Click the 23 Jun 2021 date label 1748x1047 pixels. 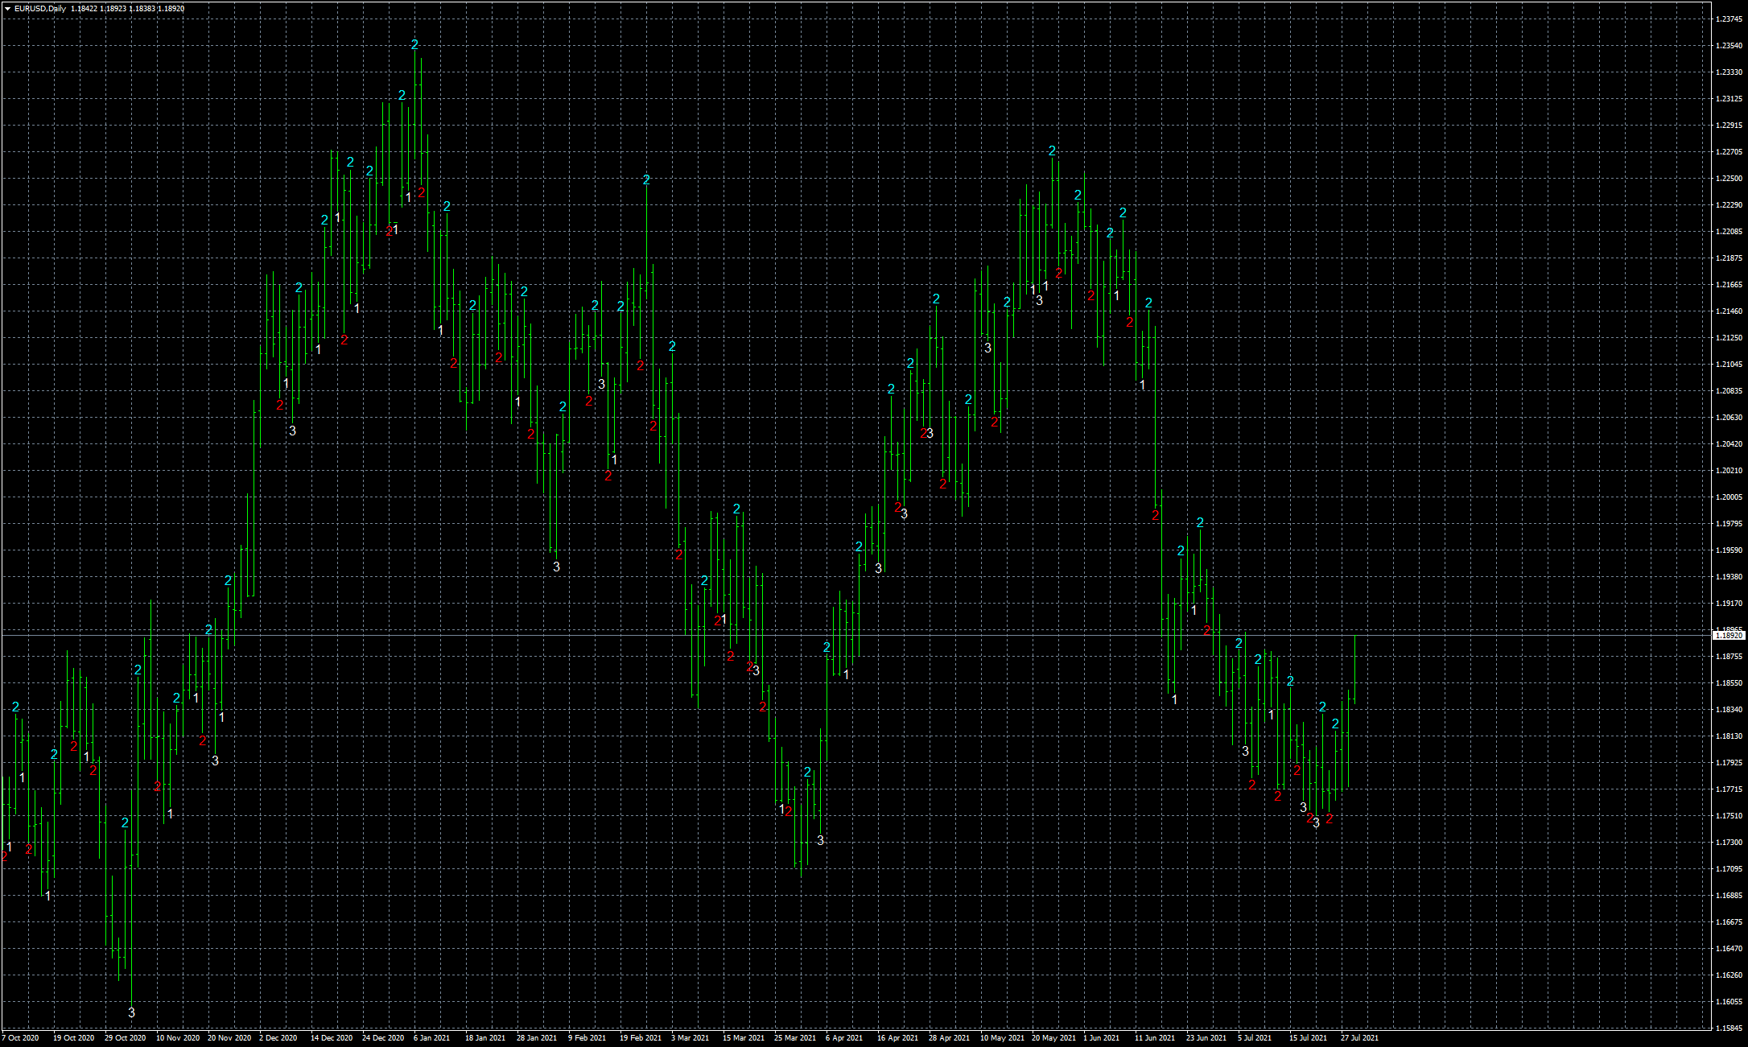click(x=1206, y=1038)
